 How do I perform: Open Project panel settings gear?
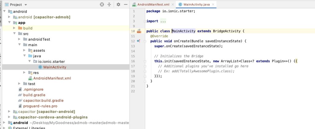118,4
